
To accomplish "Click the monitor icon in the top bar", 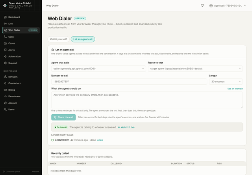I will 202,6.
